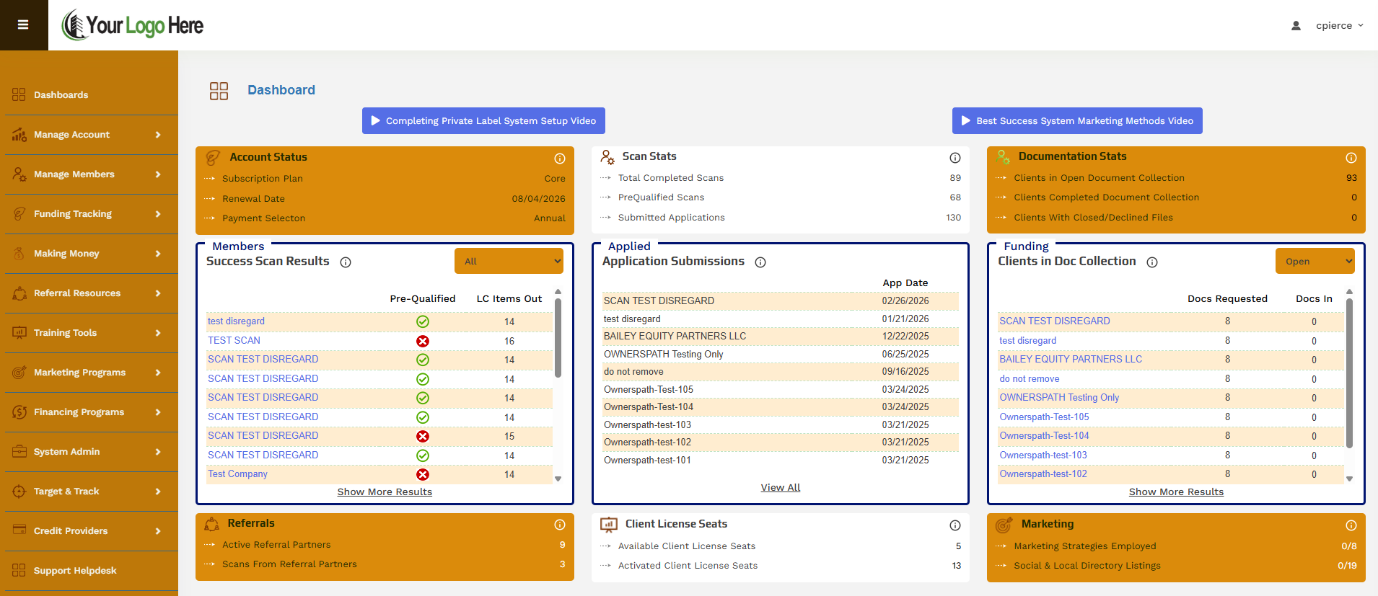Click Your Logo Here logo
Viewport: 1378px width, 596px height.
(x=133, y=25)
